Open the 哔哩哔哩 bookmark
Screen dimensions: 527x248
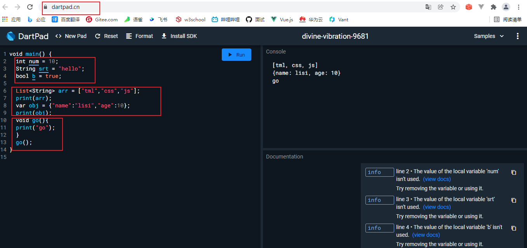coord(226,19)
